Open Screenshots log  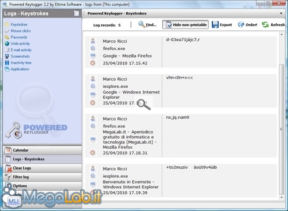(20, 56)
